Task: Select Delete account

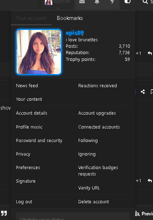Action: coord(94,202)
